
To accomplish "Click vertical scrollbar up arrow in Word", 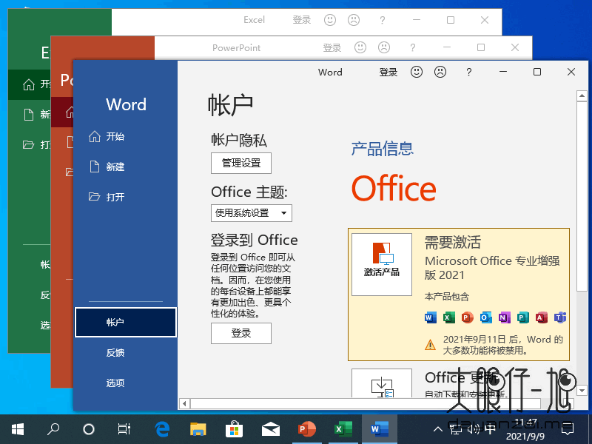I will pos(582,95).
